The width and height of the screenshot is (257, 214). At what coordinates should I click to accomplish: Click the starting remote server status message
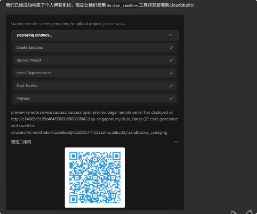coord(68,24)
